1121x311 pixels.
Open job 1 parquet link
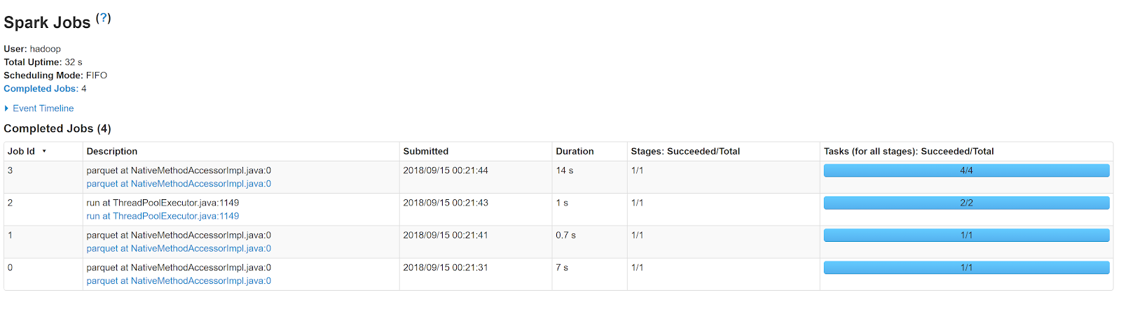click(179, 249)
